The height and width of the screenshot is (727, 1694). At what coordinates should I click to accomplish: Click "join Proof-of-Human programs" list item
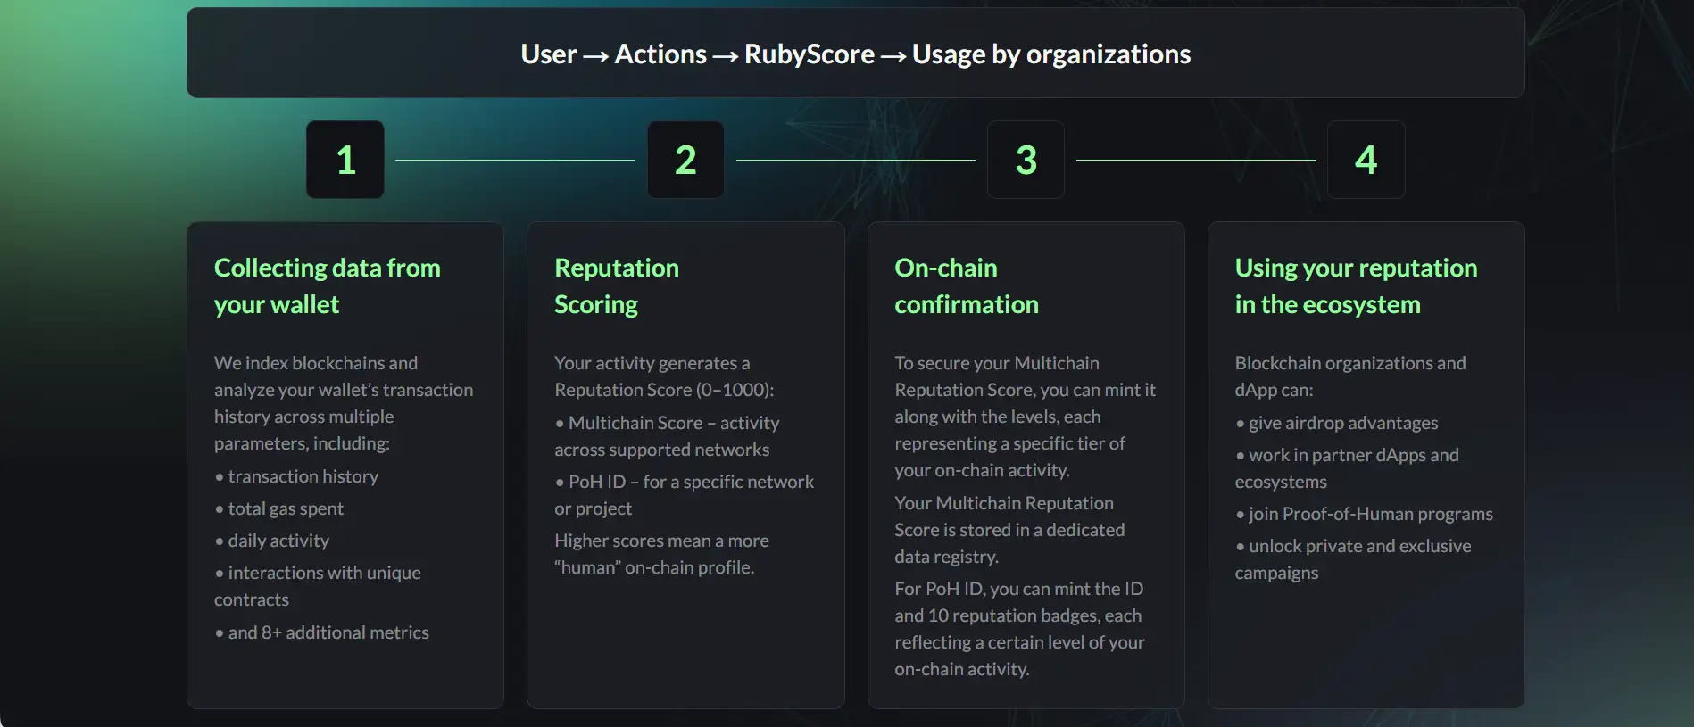point(1370,514)
